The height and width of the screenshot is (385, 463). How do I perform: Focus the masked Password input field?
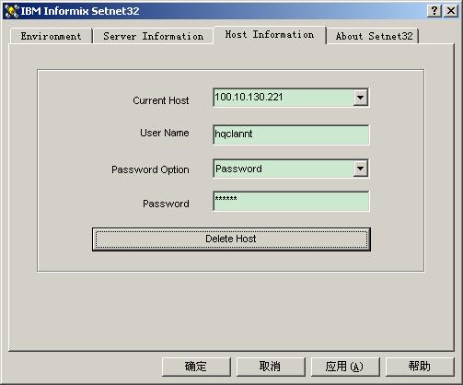coord(291,201)
